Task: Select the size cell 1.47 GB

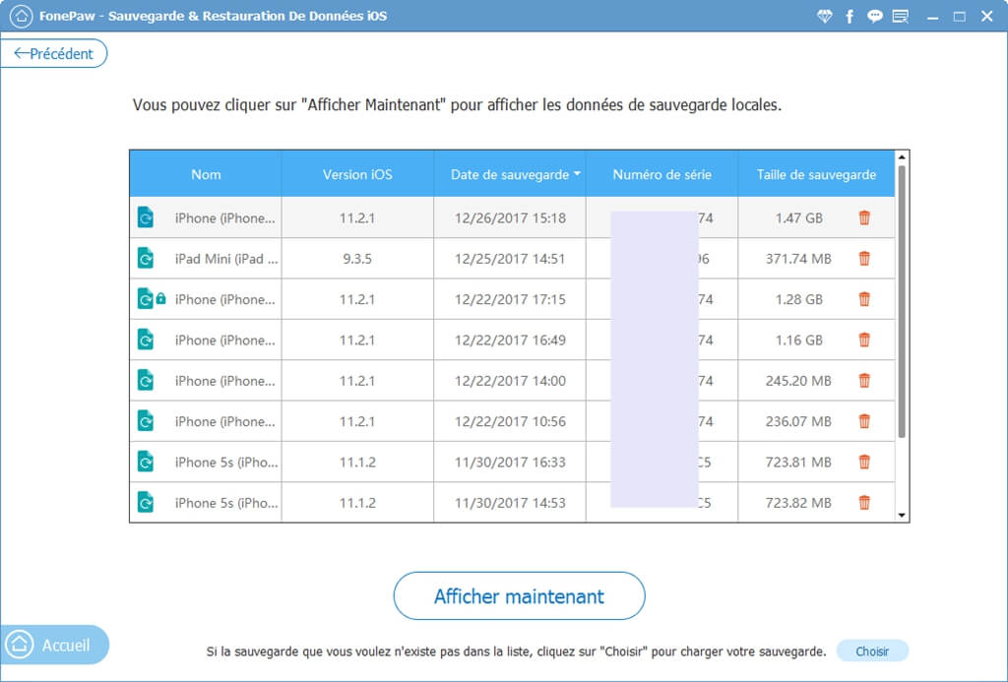Action: (798, 217)
